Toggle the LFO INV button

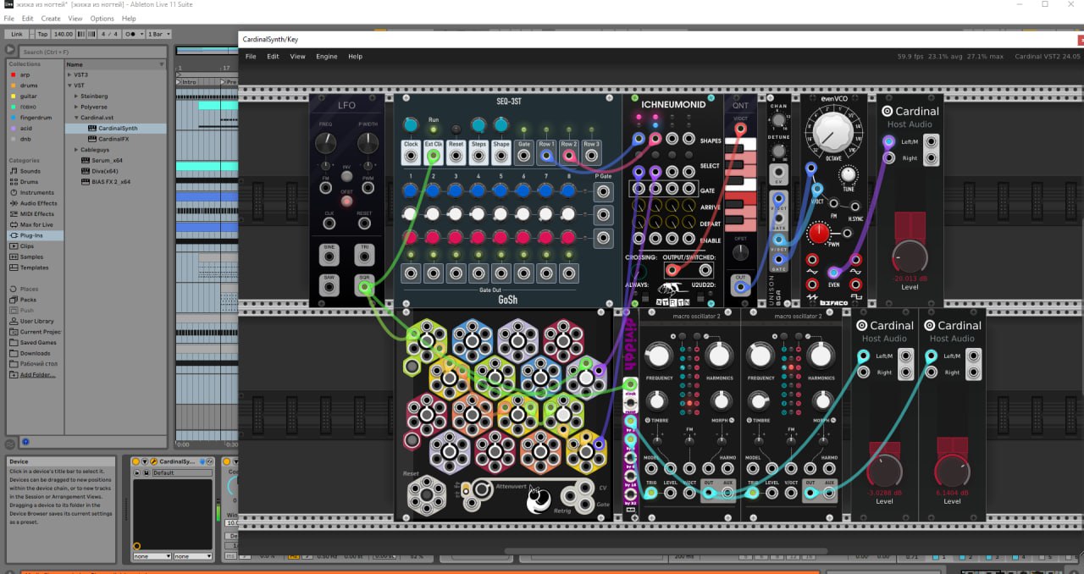(346, 177)
